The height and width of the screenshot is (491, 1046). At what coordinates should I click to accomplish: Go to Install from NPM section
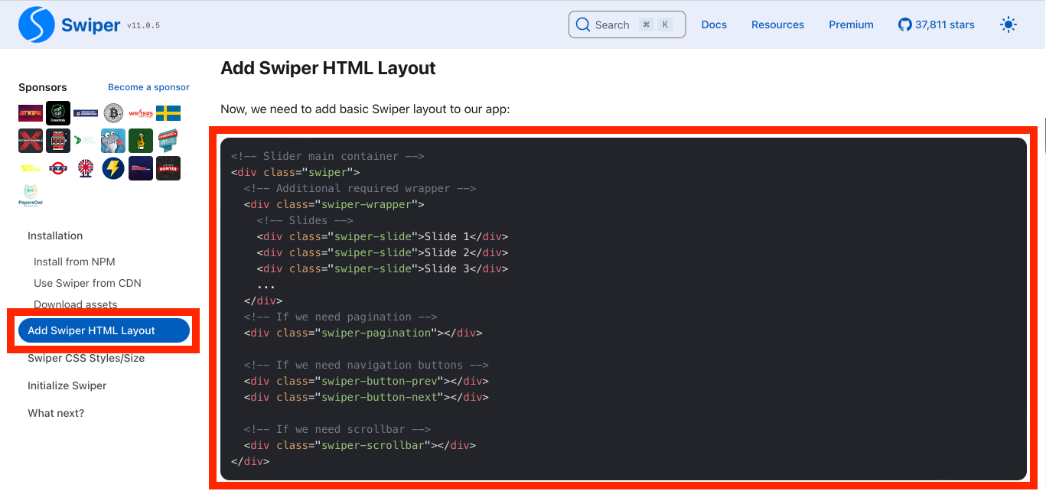coord(74,262)
